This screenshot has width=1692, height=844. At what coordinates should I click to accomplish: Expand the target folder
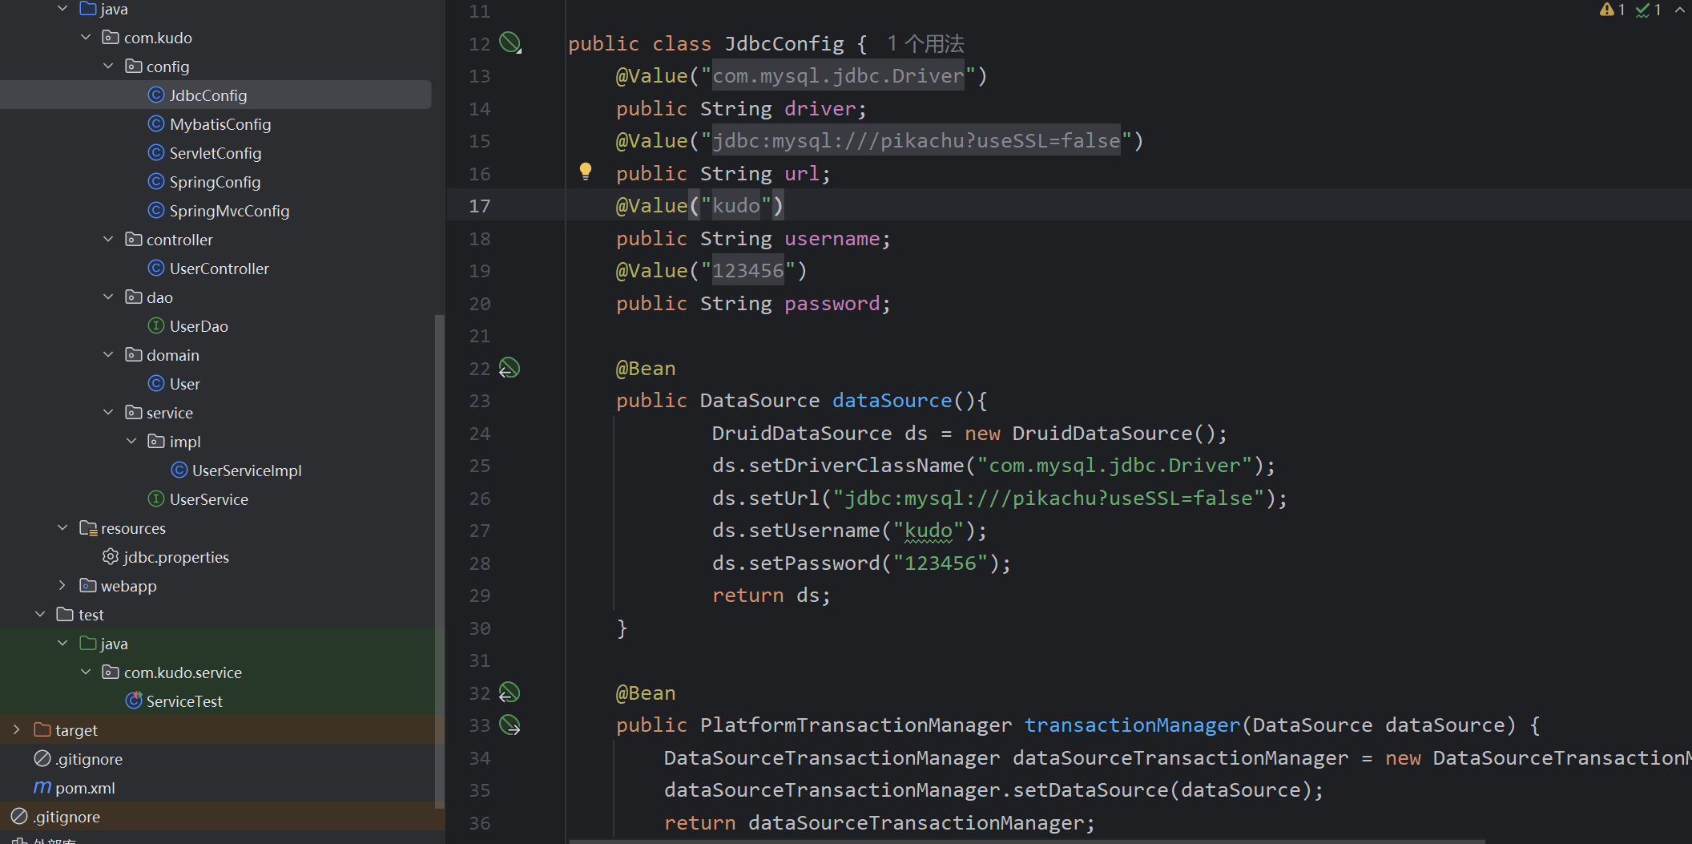17,730
